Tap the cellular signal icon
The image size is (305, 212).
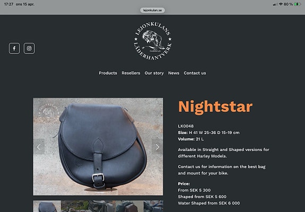click(275, 4)
